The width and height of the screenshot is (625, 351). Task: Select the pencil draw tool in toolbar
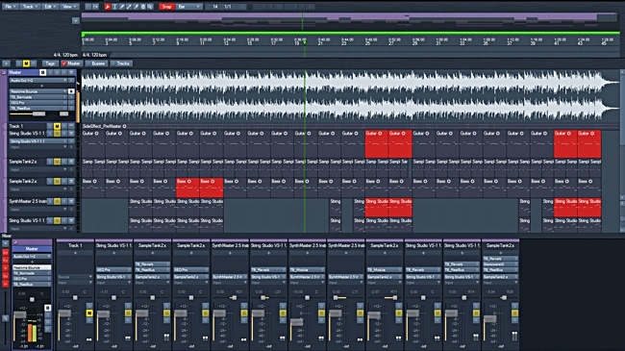[x=122, y=7]
